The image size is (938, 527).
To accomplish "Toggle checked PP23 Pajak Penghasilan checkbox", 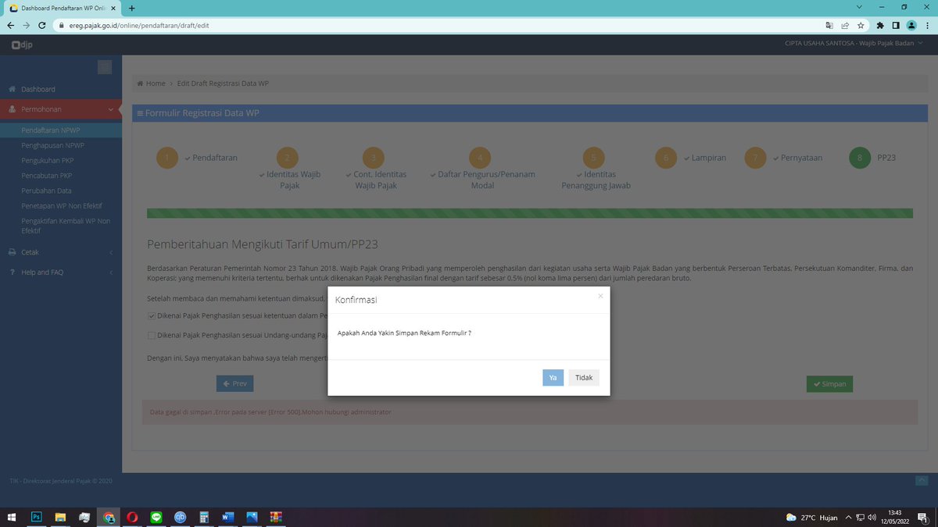I will tap(152, 315).
